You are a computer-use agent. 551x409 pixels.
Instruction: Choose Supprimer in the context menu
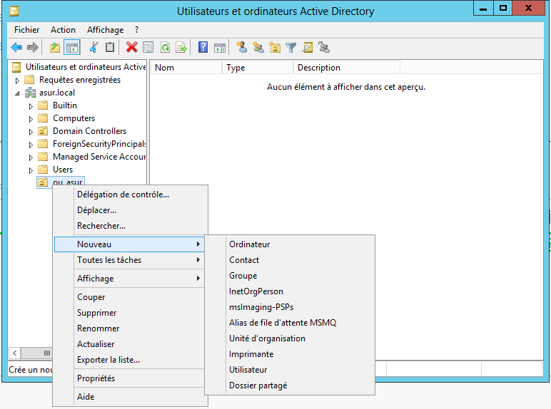(x=129, y=313)
